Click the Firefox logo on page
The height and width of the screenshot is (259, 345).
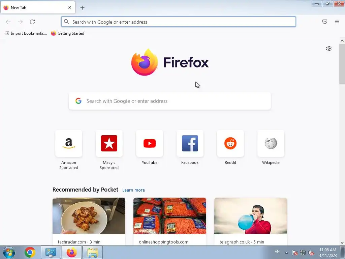tap(170, 62)
